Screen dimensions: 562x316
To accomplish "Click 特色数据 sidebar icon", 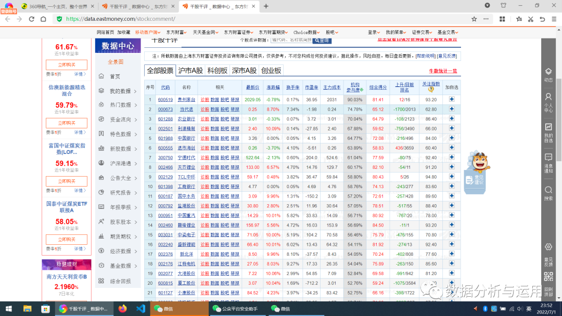I will pos(101,134).
